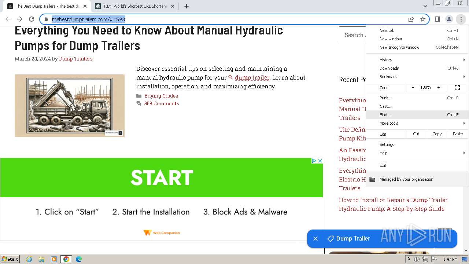The height and width of the screenshot is (264, 469).
Task: Open File Explorer from the taskbar
Action: pos(41,259)
